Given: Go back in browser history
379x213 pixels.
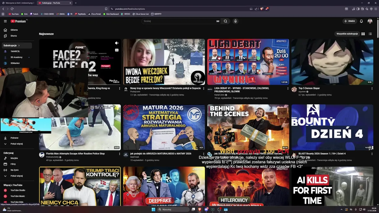Looking at the screenshot, I should 3,9.
